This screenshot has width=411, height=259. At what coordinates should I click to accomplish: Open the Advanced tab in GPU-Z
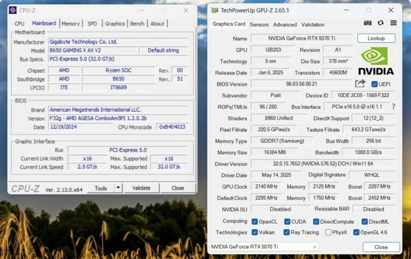click(x=285, y=25)
